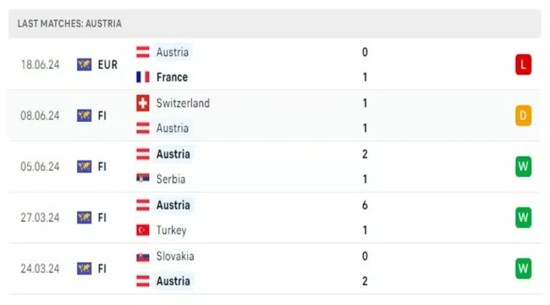Screen dimensions: 550x305
Task: Click the red L loss badge
Action: 523,65
